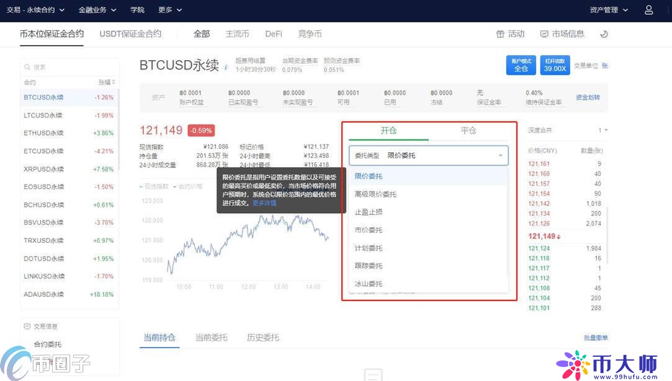The width and height of the screenshot is (672, 381).
Task: Select LINKUSD永续 contract row
Action: pyautogui.click(x=69, y=276)
